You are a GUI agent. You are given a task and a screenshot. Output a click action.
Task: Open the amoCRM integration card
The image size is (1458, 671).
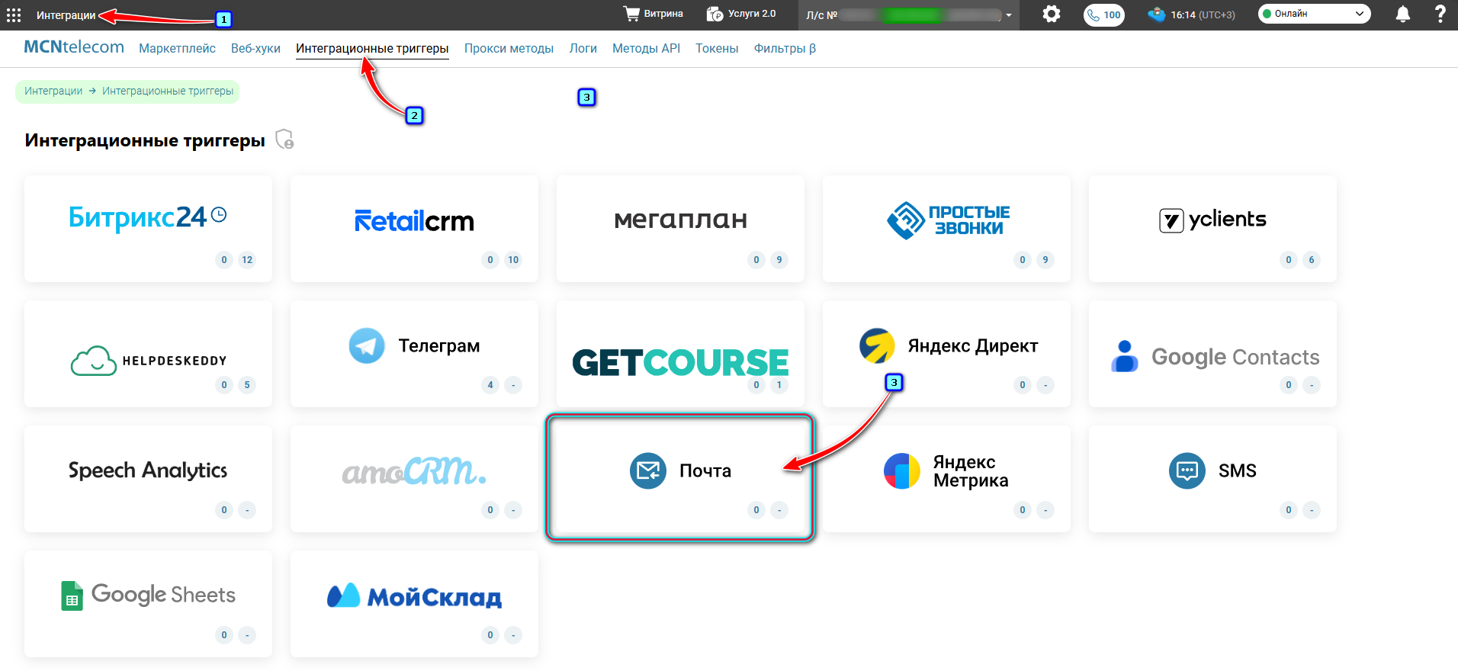[x=414, y=479]
